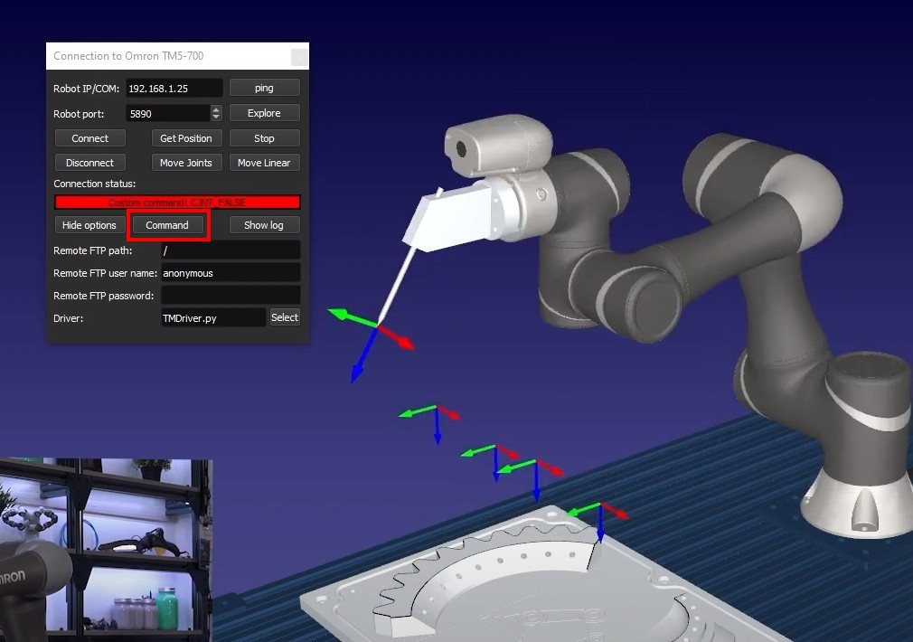Disconnect from the robot

[x=89, y=163]
